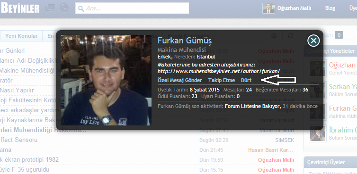Click Forum Listesine Bakıyor activity text
This screenshot has width=357, height=174.
tap(253, 106)
